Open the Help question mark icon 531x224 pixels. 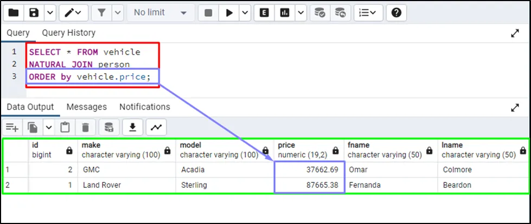click(x=396, y=12)
